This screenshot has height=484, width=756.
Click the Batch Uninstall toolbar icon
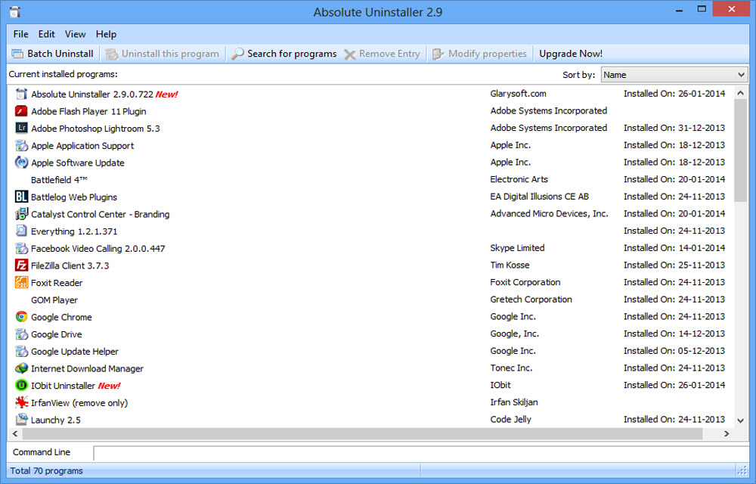click(17, 54)
